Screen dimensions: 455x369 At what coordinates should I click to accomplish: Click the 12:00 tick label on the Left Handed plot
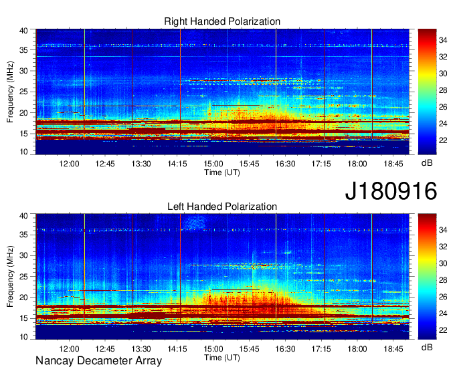pyautogui.click(x=69, y=349)
